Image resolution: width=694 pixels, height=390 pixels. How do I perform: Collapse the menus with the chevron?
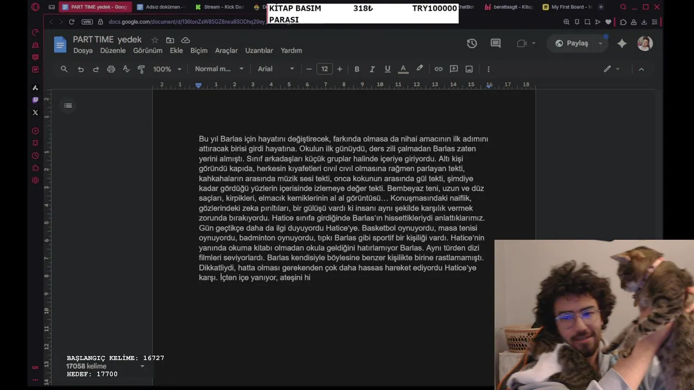click(x=641, y=69)
